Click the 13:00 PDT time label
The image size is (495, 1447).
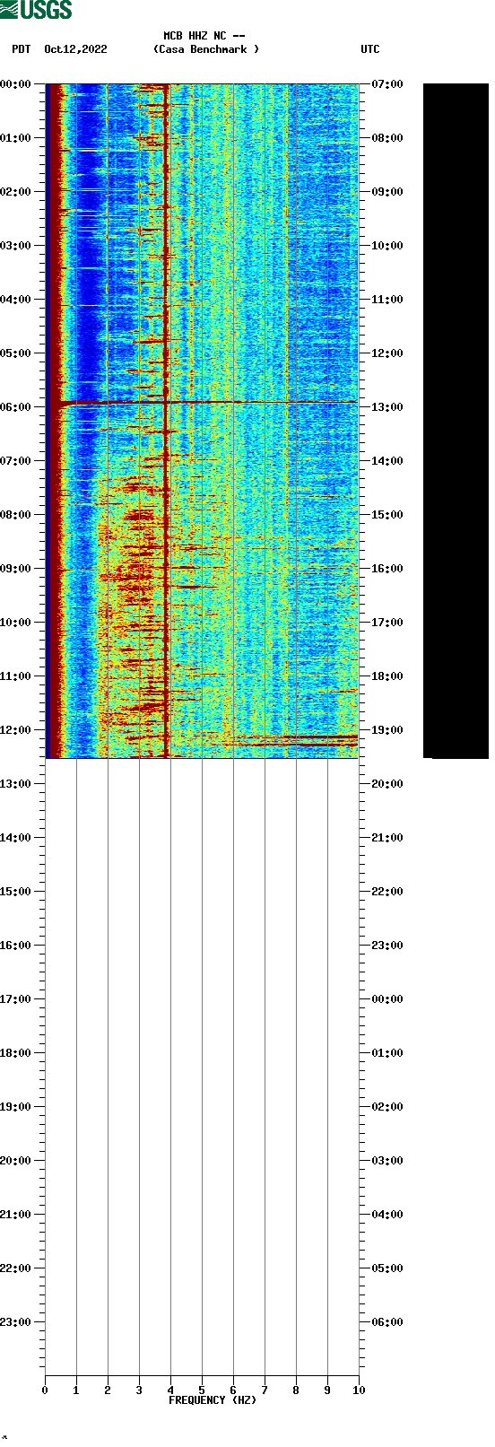(x=15, y=784)
